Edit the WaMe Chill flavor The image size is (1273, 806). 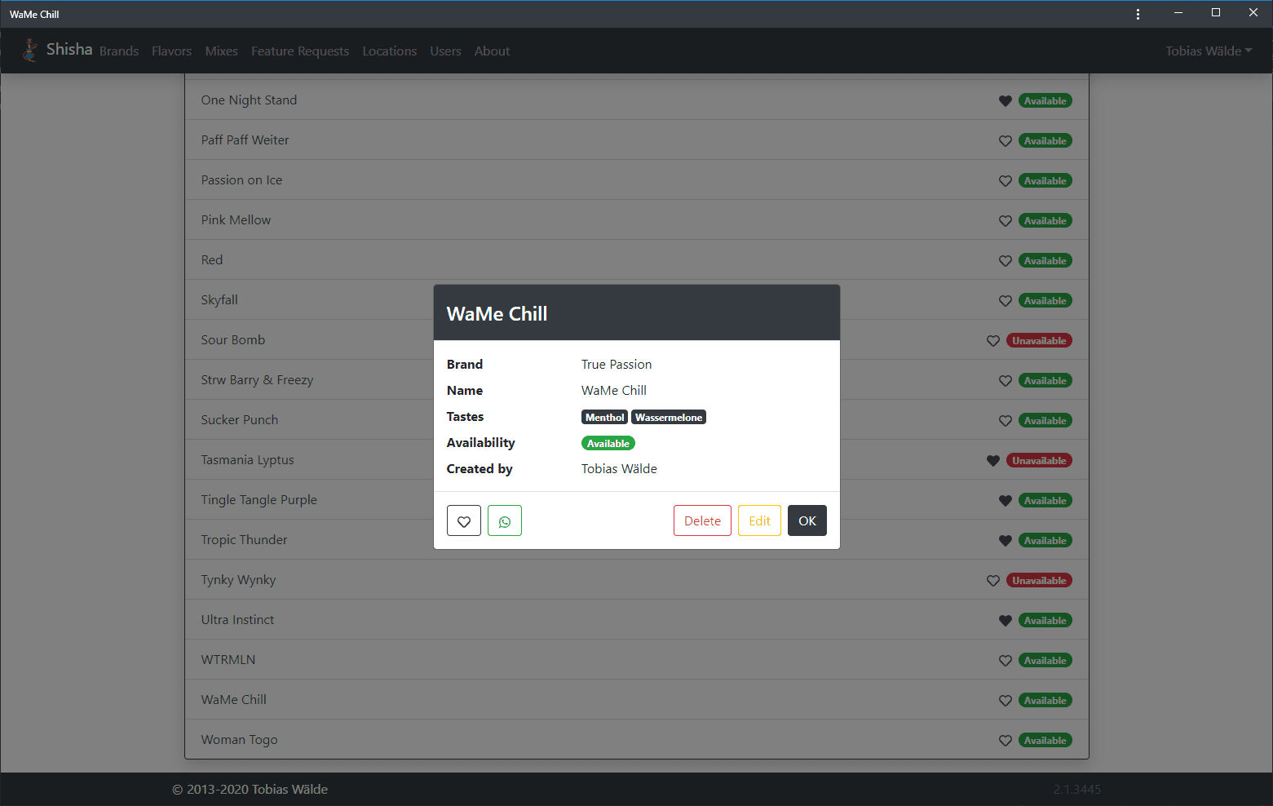pos(759,520)
